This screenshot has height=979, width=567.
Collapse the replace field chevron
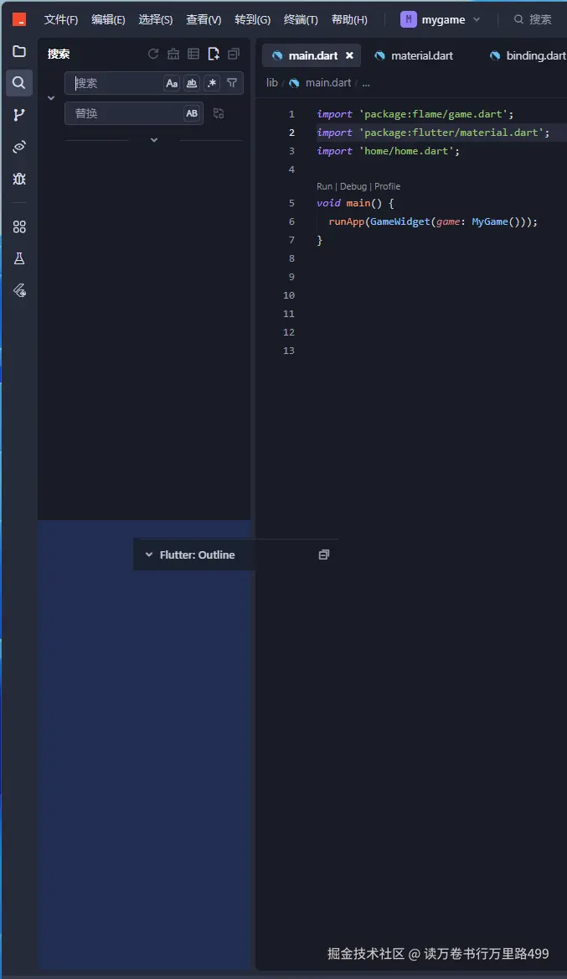(x=51, y=98)
